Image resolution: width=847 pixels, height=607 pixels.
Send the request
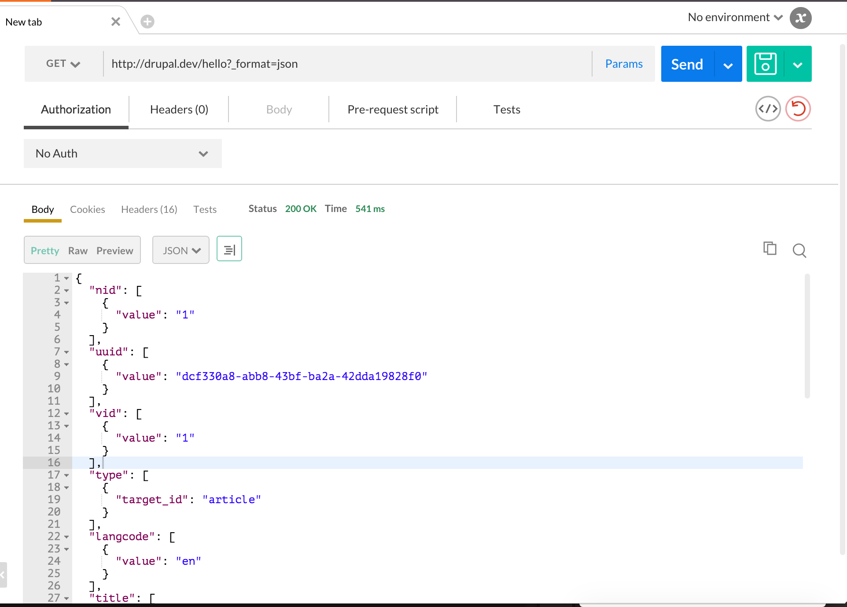(x=687, y=64)
